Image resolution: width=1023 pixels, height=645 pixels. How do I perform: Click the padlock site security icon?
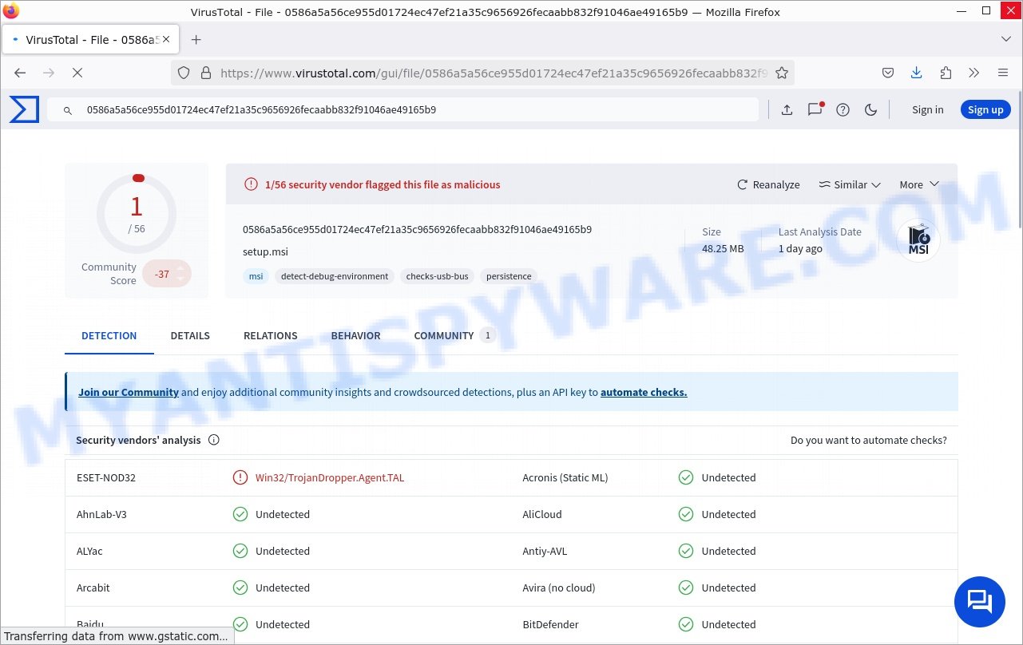pos(206,73)
